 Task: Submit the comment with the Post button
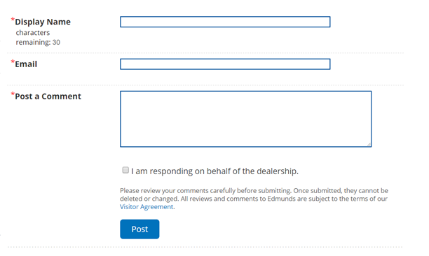click(x=139, y=229)
